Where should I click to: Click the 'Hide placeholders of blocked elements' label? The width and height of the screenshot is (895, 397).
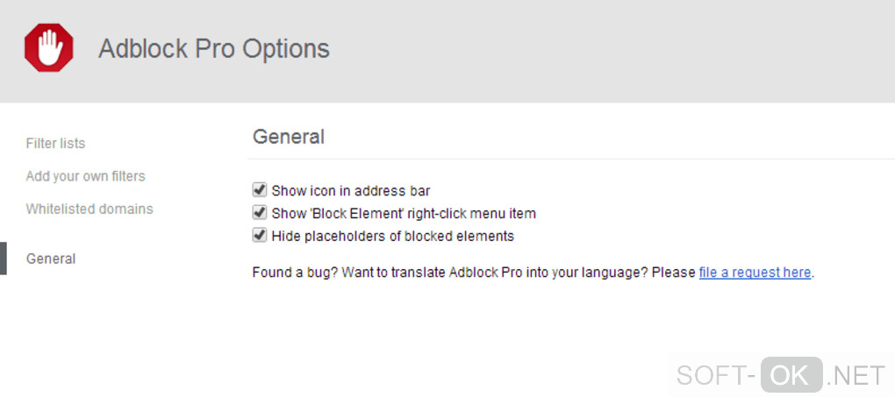pos(392,236)
